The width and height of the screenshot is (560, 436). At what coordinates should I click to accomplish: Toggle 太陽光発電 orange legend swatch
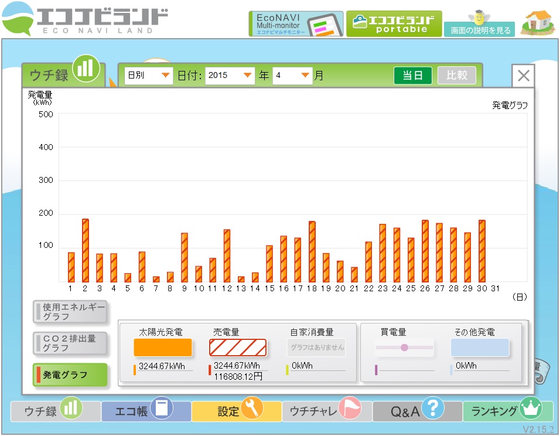point(163,348)
